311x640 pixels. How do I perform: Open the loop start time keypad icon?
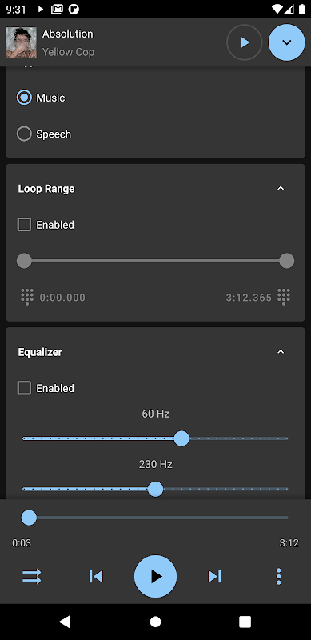pos(27,297)
